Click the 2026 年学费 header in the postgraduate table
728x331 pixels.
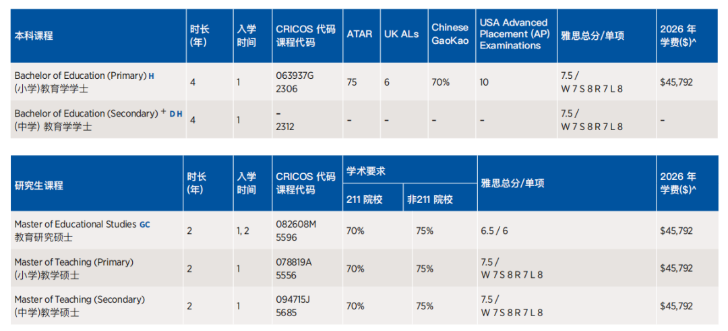tap(677, 183)
